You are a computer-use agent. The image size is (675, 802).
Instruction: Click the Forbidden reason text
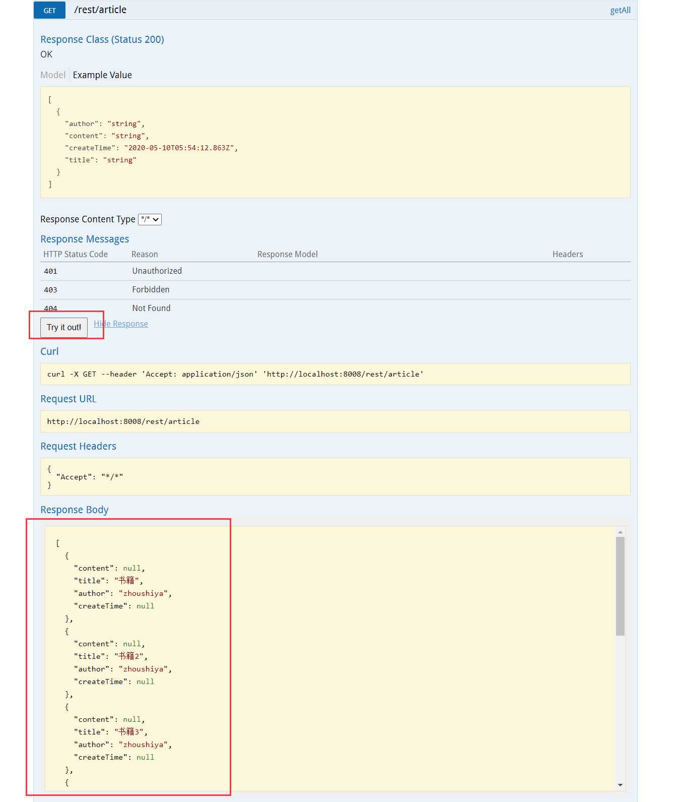(151, 289)
